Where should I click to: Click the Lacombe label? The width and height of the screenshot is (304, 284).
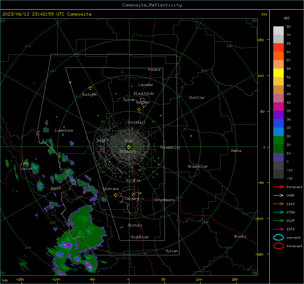click(146, 85)
